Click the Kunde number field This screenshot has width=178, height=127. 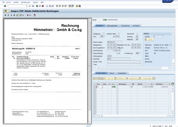tap(158, 36)
